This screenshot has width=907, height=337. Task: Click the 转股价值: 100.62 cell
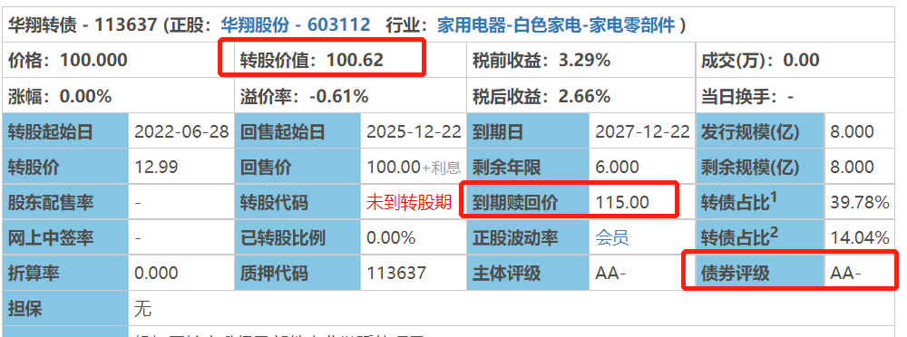click(x=350, y=60)
